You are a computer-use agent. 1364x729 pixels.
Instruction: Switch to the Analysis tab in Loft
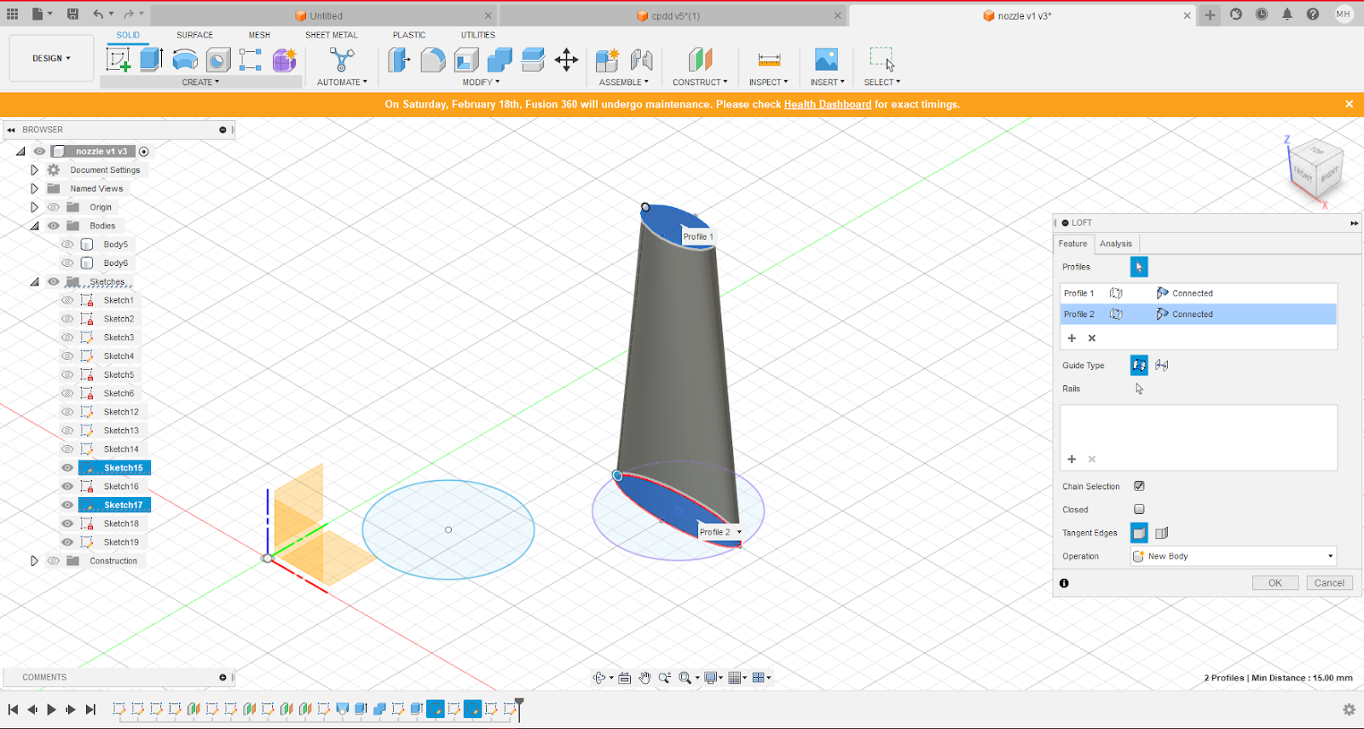click(x=1116, y=244)
